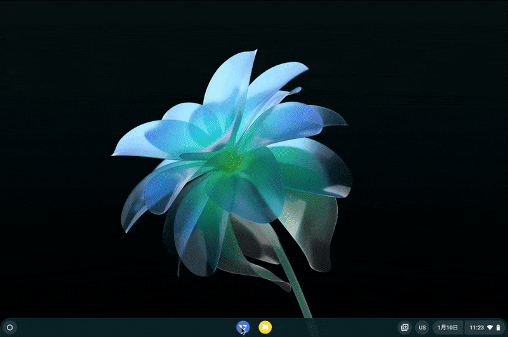The image size is (508, 337).
Task: Open the yellow Files app icon
Action: tap(265, 327)
